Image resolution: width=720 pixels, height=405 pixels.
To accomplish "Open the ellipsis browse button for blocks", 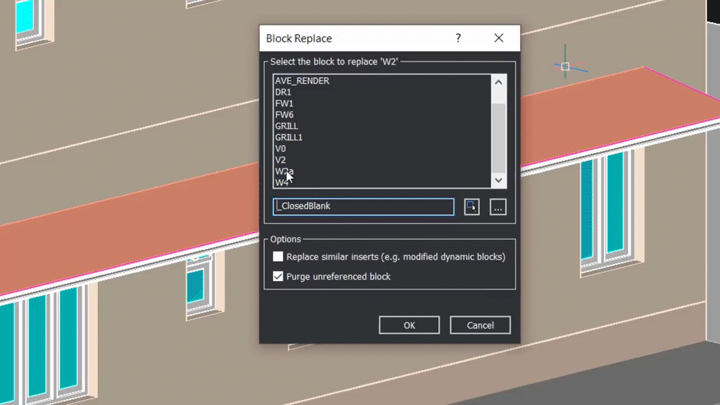I will (x=498, y=208).
